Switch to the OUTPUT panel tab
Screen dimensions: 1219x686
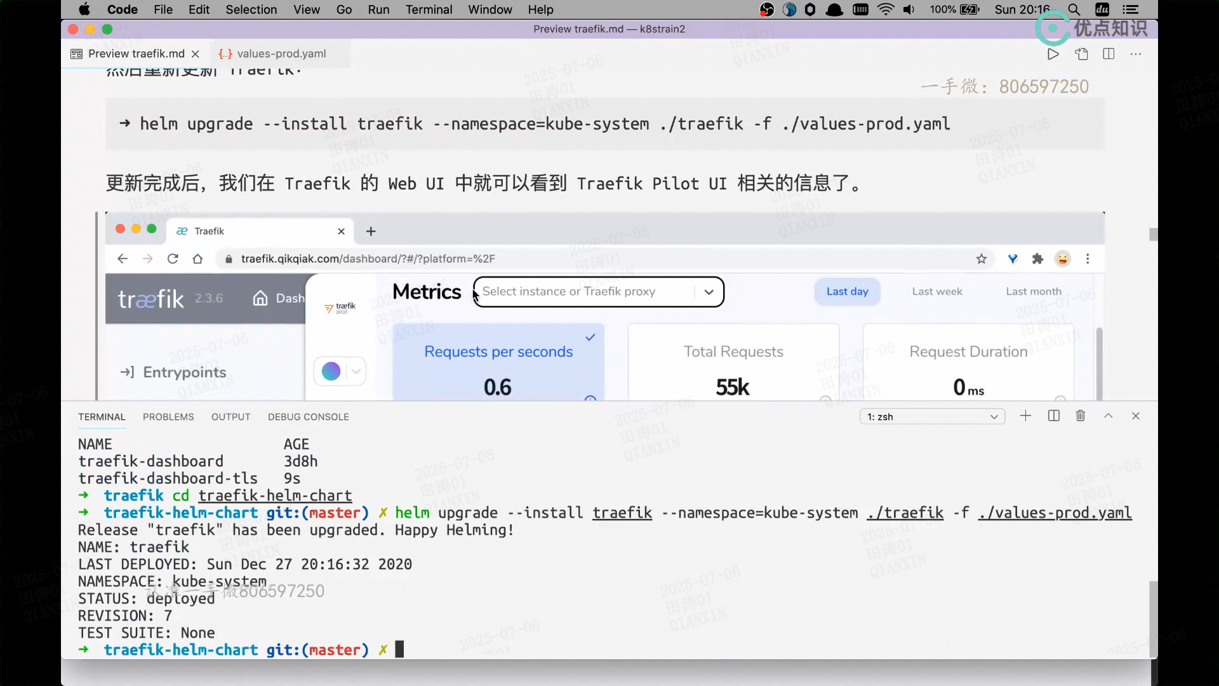[x=230, y=417]
